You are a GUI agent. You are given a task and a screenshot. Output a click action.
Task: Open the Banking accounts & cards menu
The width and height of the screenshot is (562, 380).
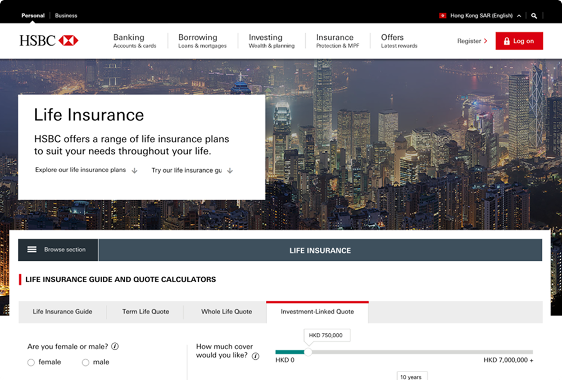(134, 41)
